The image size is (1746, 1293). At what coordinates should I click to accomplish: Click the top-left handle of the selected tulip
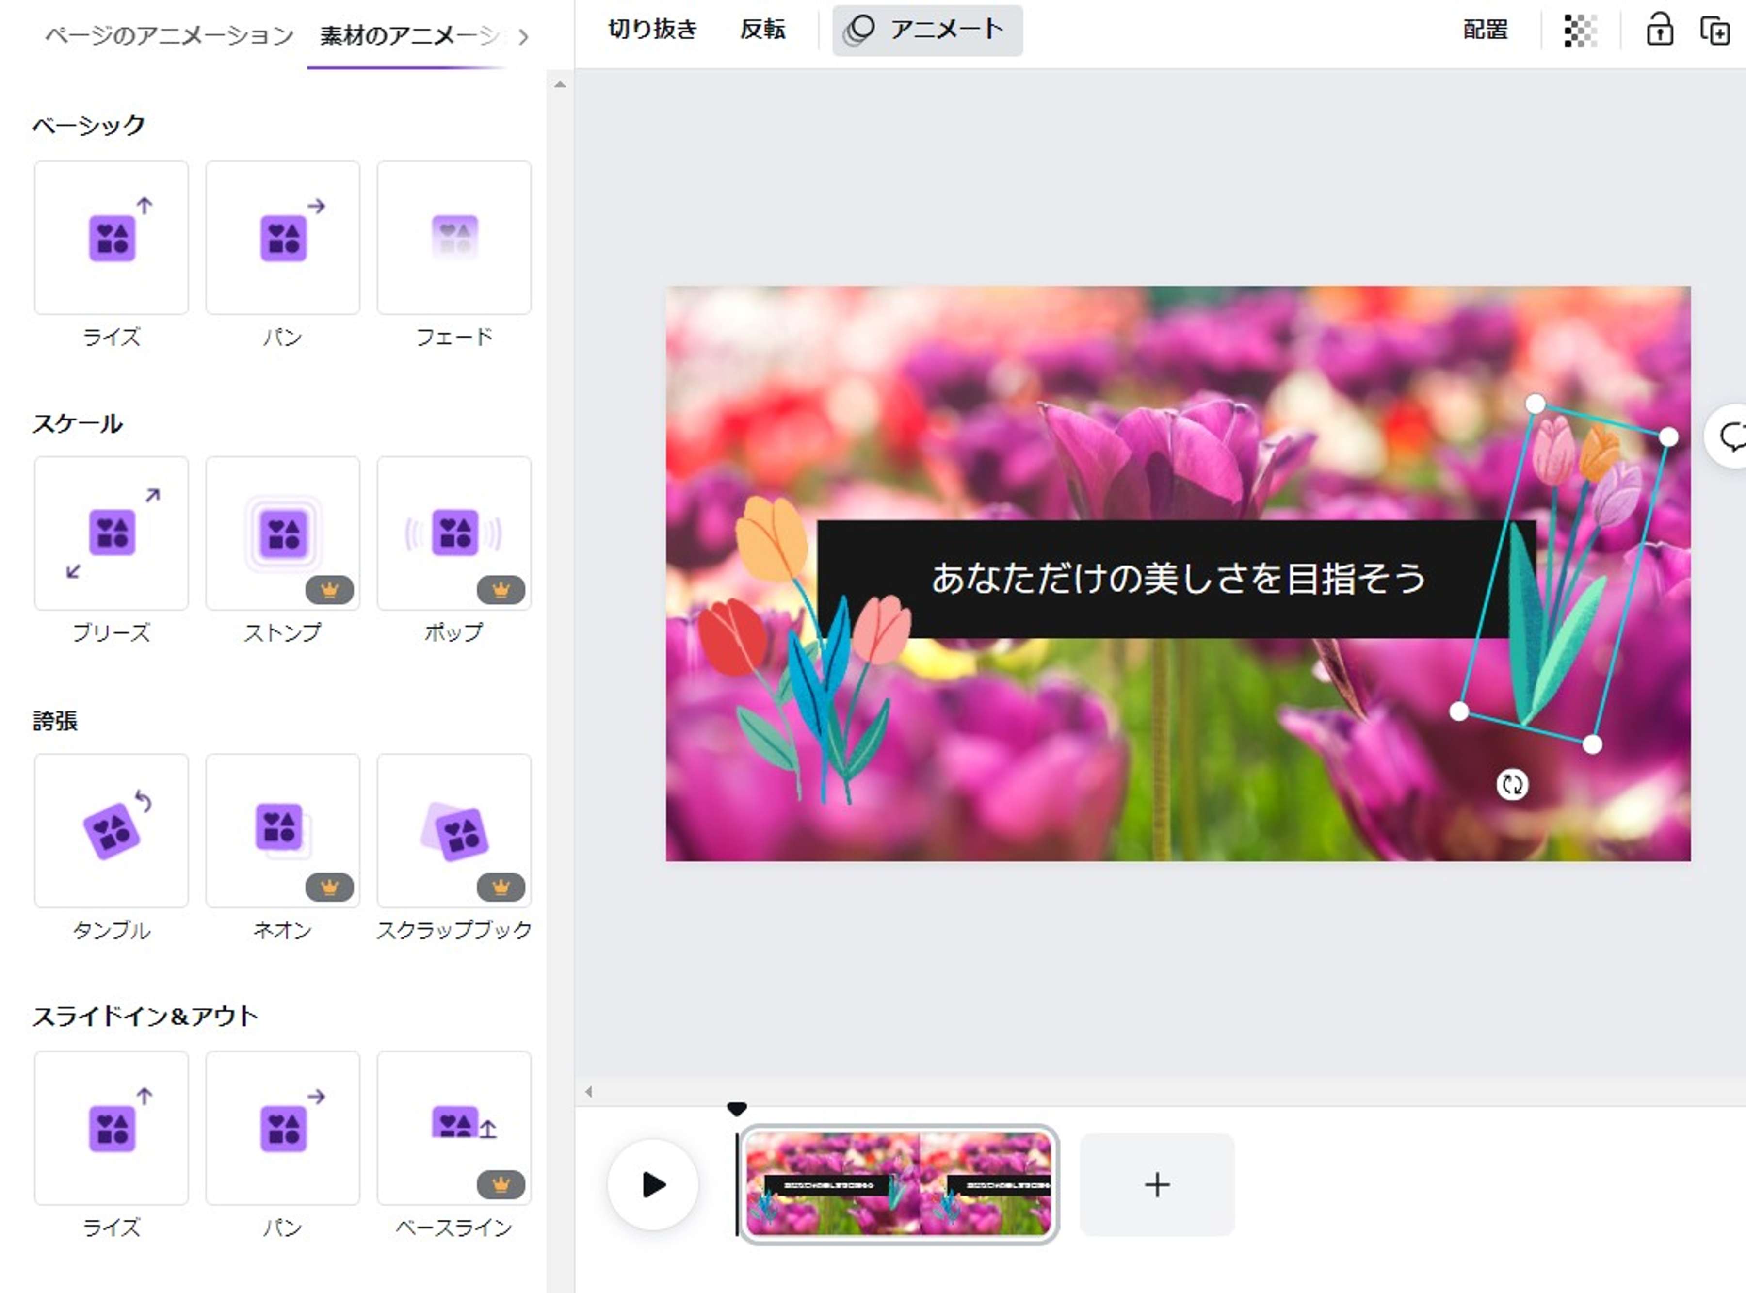pos(1536,404)
